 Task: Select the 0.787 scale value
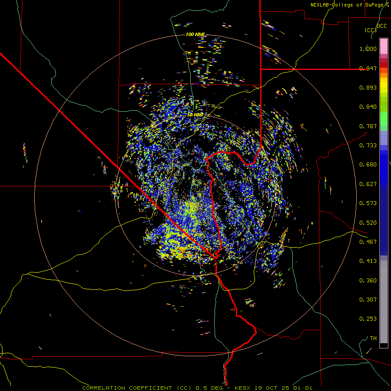point(368,126)
